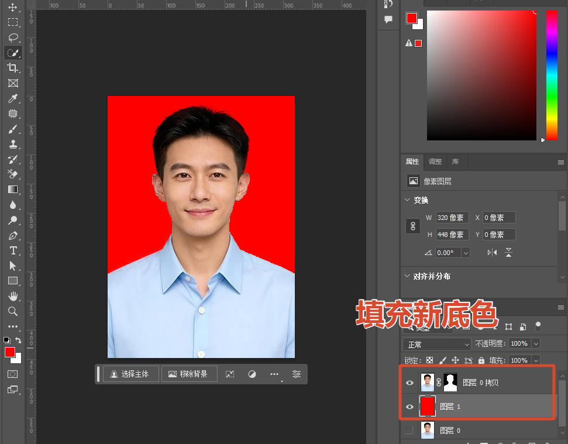Select the Eraser tool
Image resolution: width=568 pixels, height=444 pixels.
13,174
